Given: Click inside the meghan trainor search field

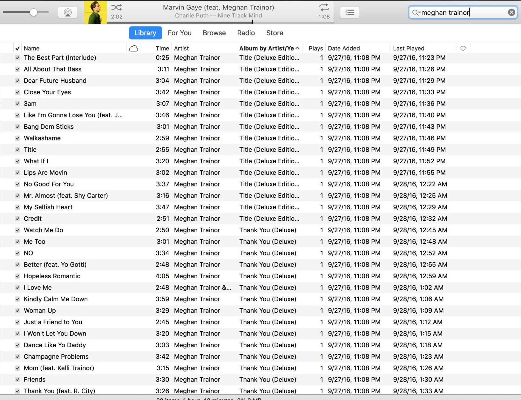Looking at the screenshot, I should pyautogui.click(x=461, y=12).
